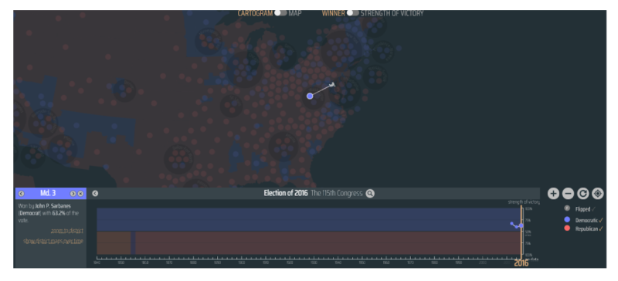Select the highlighted Md. 3 district bubble
The width and height of the screenshot is (618, 281).
(x=310, y=96)
